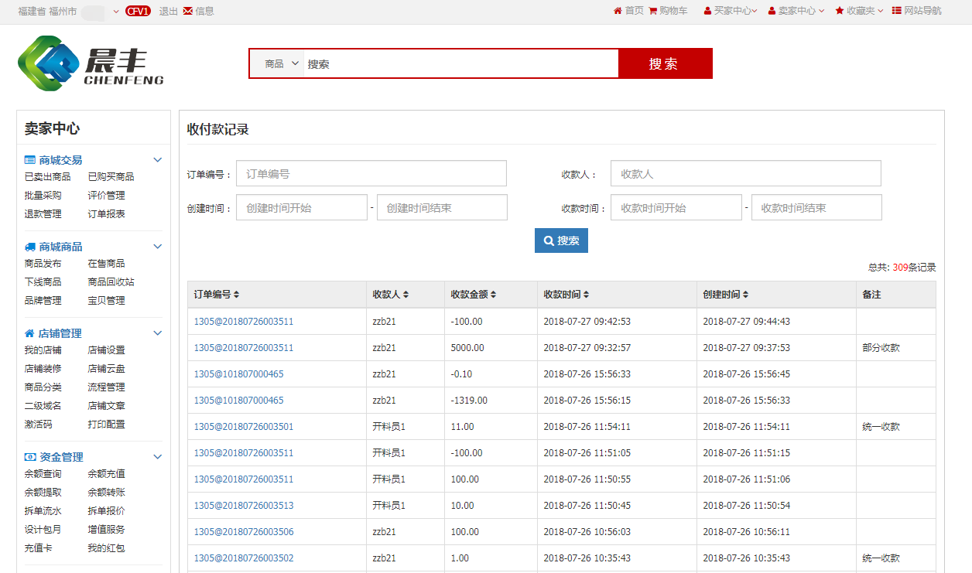Click the home icon in top bar
This screenshot has width=972, height=573.
(x=618, y=11)
